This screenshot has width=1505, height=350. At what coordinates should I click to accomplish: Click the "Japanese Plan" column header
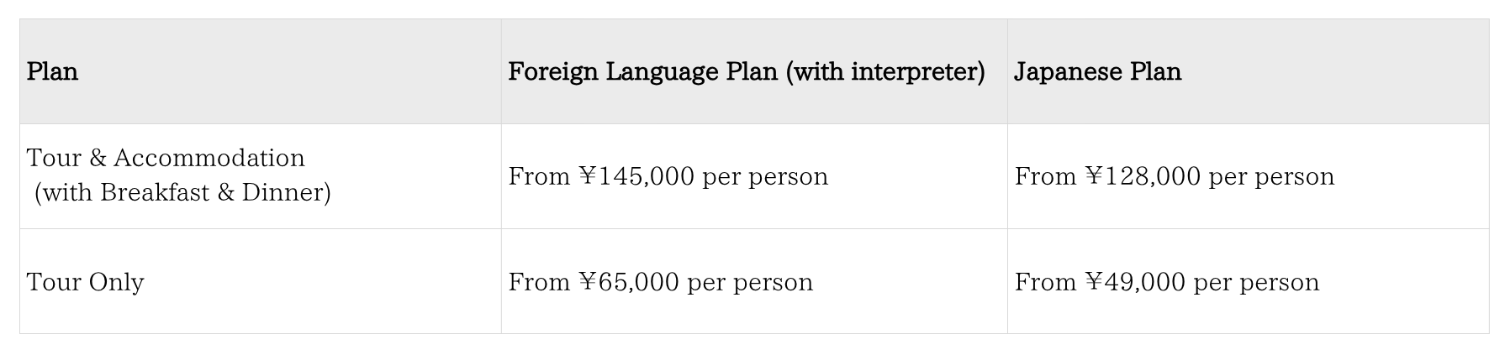pos(1097,72)
